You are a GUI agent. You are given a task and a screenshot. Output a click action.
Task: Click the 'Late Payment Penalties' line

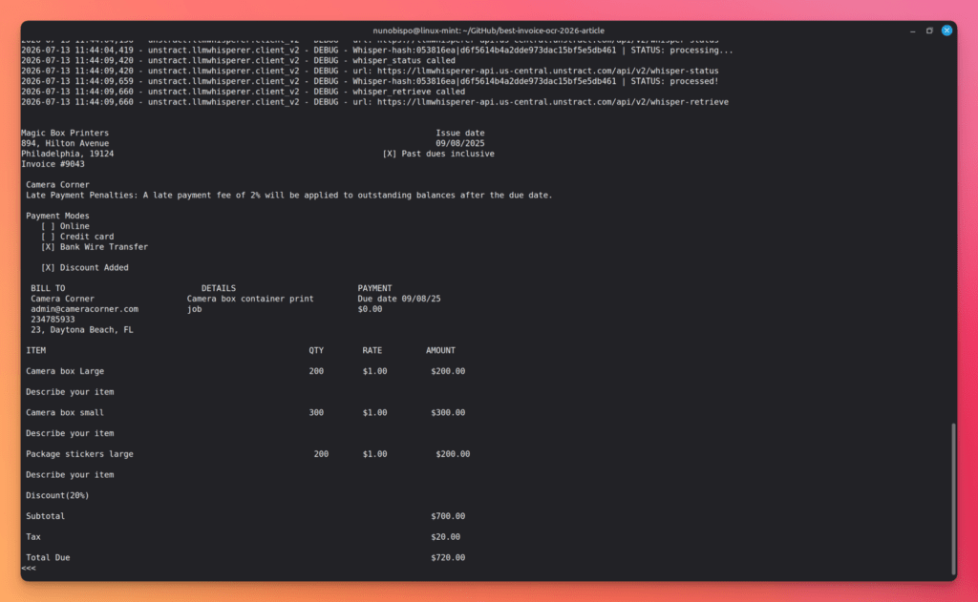tap(289, 196)
